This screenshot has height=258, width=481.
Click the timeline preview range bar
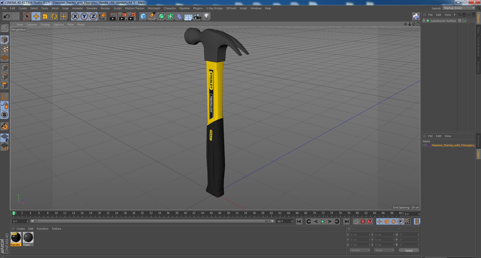[x=152, y=221]
